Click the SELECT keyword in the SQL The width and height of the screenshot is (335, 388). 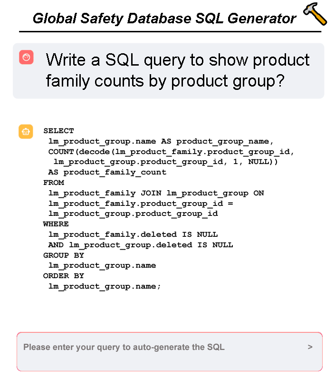point(58,131)
